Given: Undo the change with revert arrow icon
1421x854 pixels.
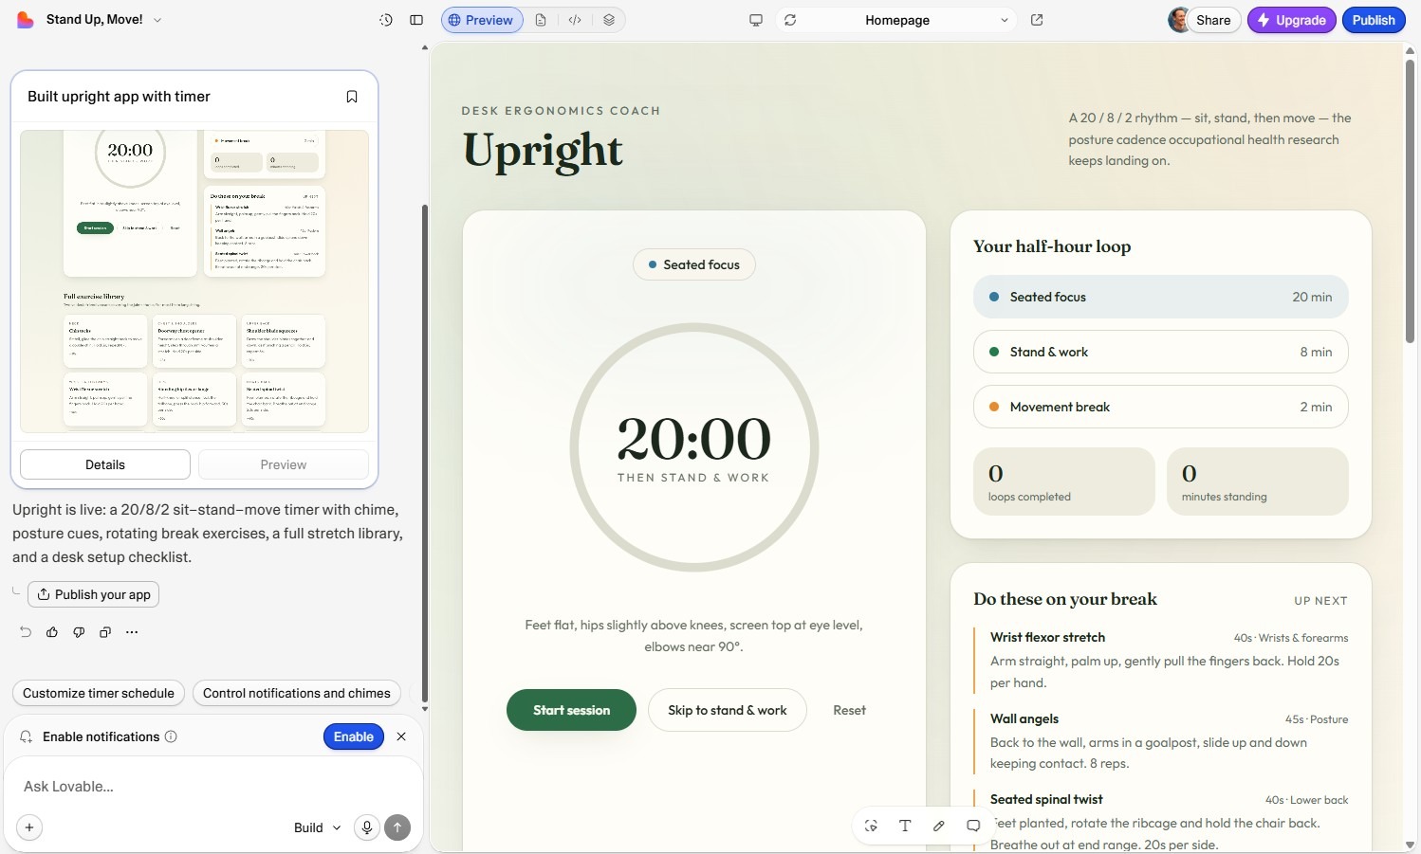Looking at the screenshot, I should click(26, 632).
